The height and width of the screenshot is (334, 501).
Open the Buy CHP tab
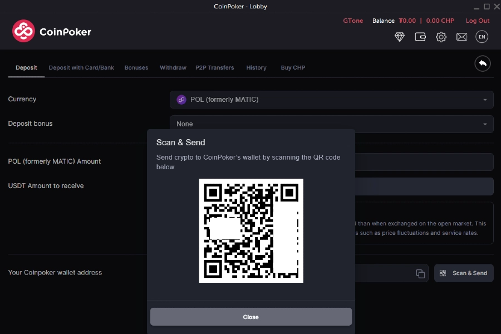point(293,68)
